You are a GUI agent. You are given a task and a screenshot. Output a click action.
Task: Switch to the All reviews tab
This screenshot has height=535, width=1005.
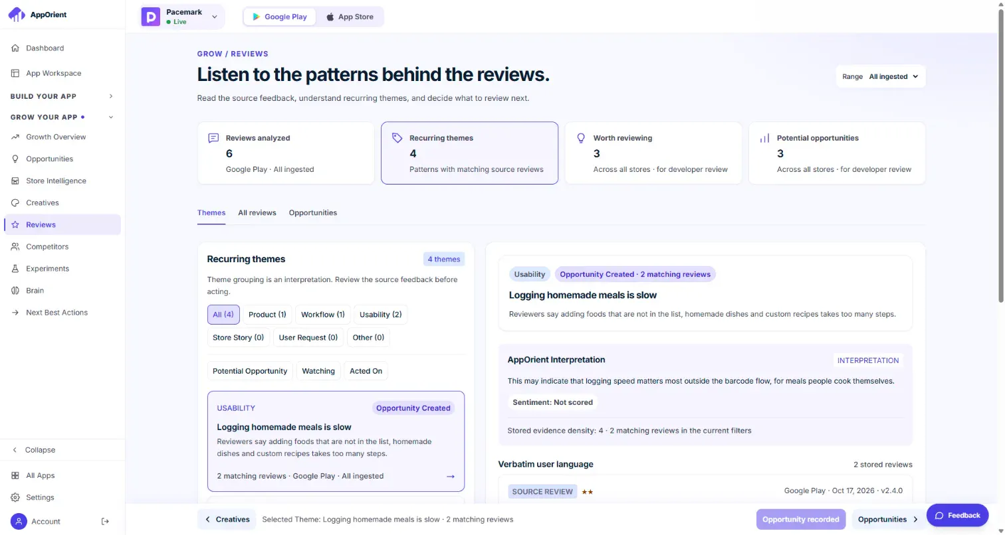point(257,213)
